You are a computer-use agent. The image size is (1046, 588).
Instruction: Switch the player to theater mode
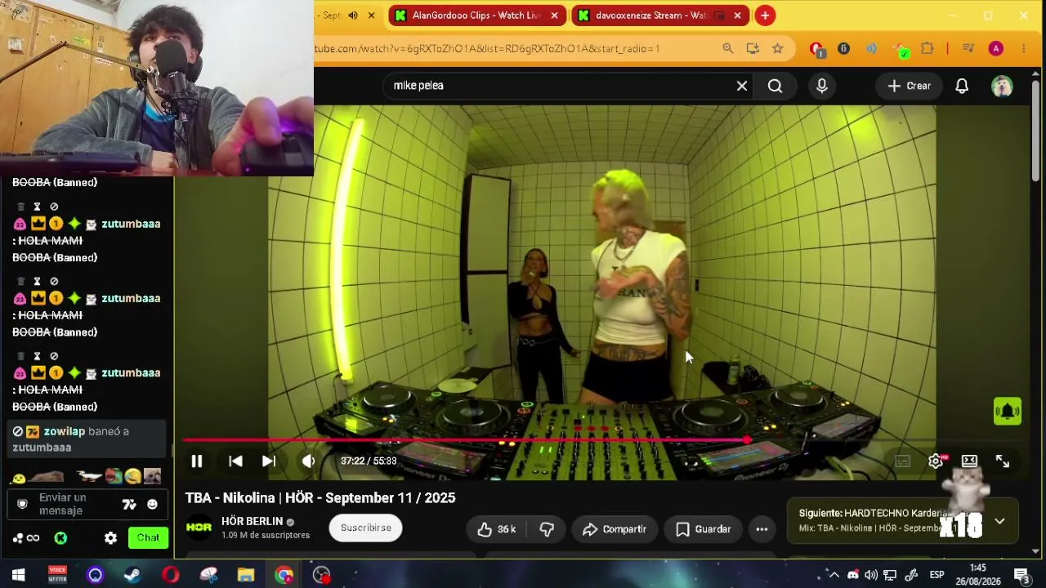coord(969,461)
